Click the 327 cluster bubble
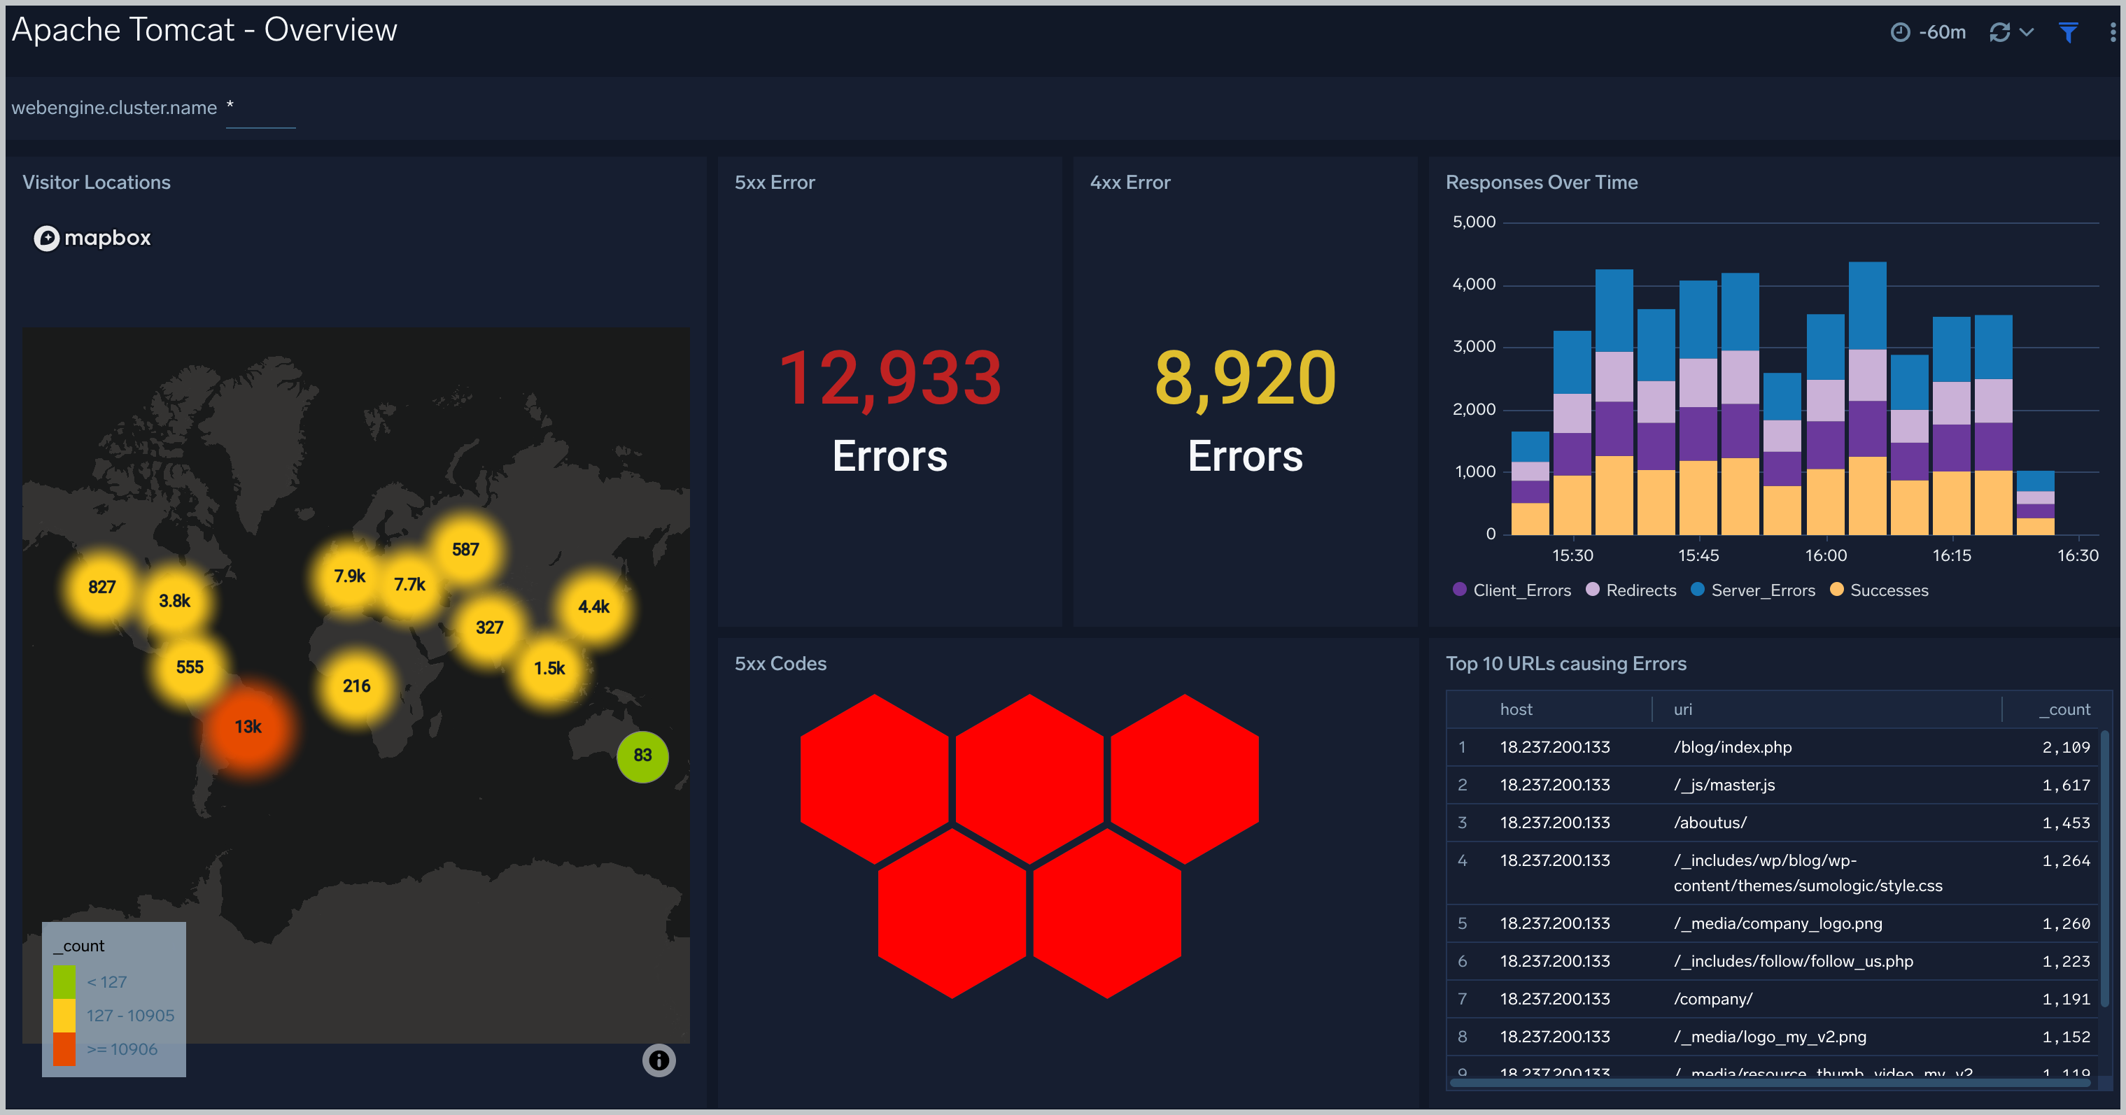The width and height of the screenshot is (2126, 1115). click(489, 627)
